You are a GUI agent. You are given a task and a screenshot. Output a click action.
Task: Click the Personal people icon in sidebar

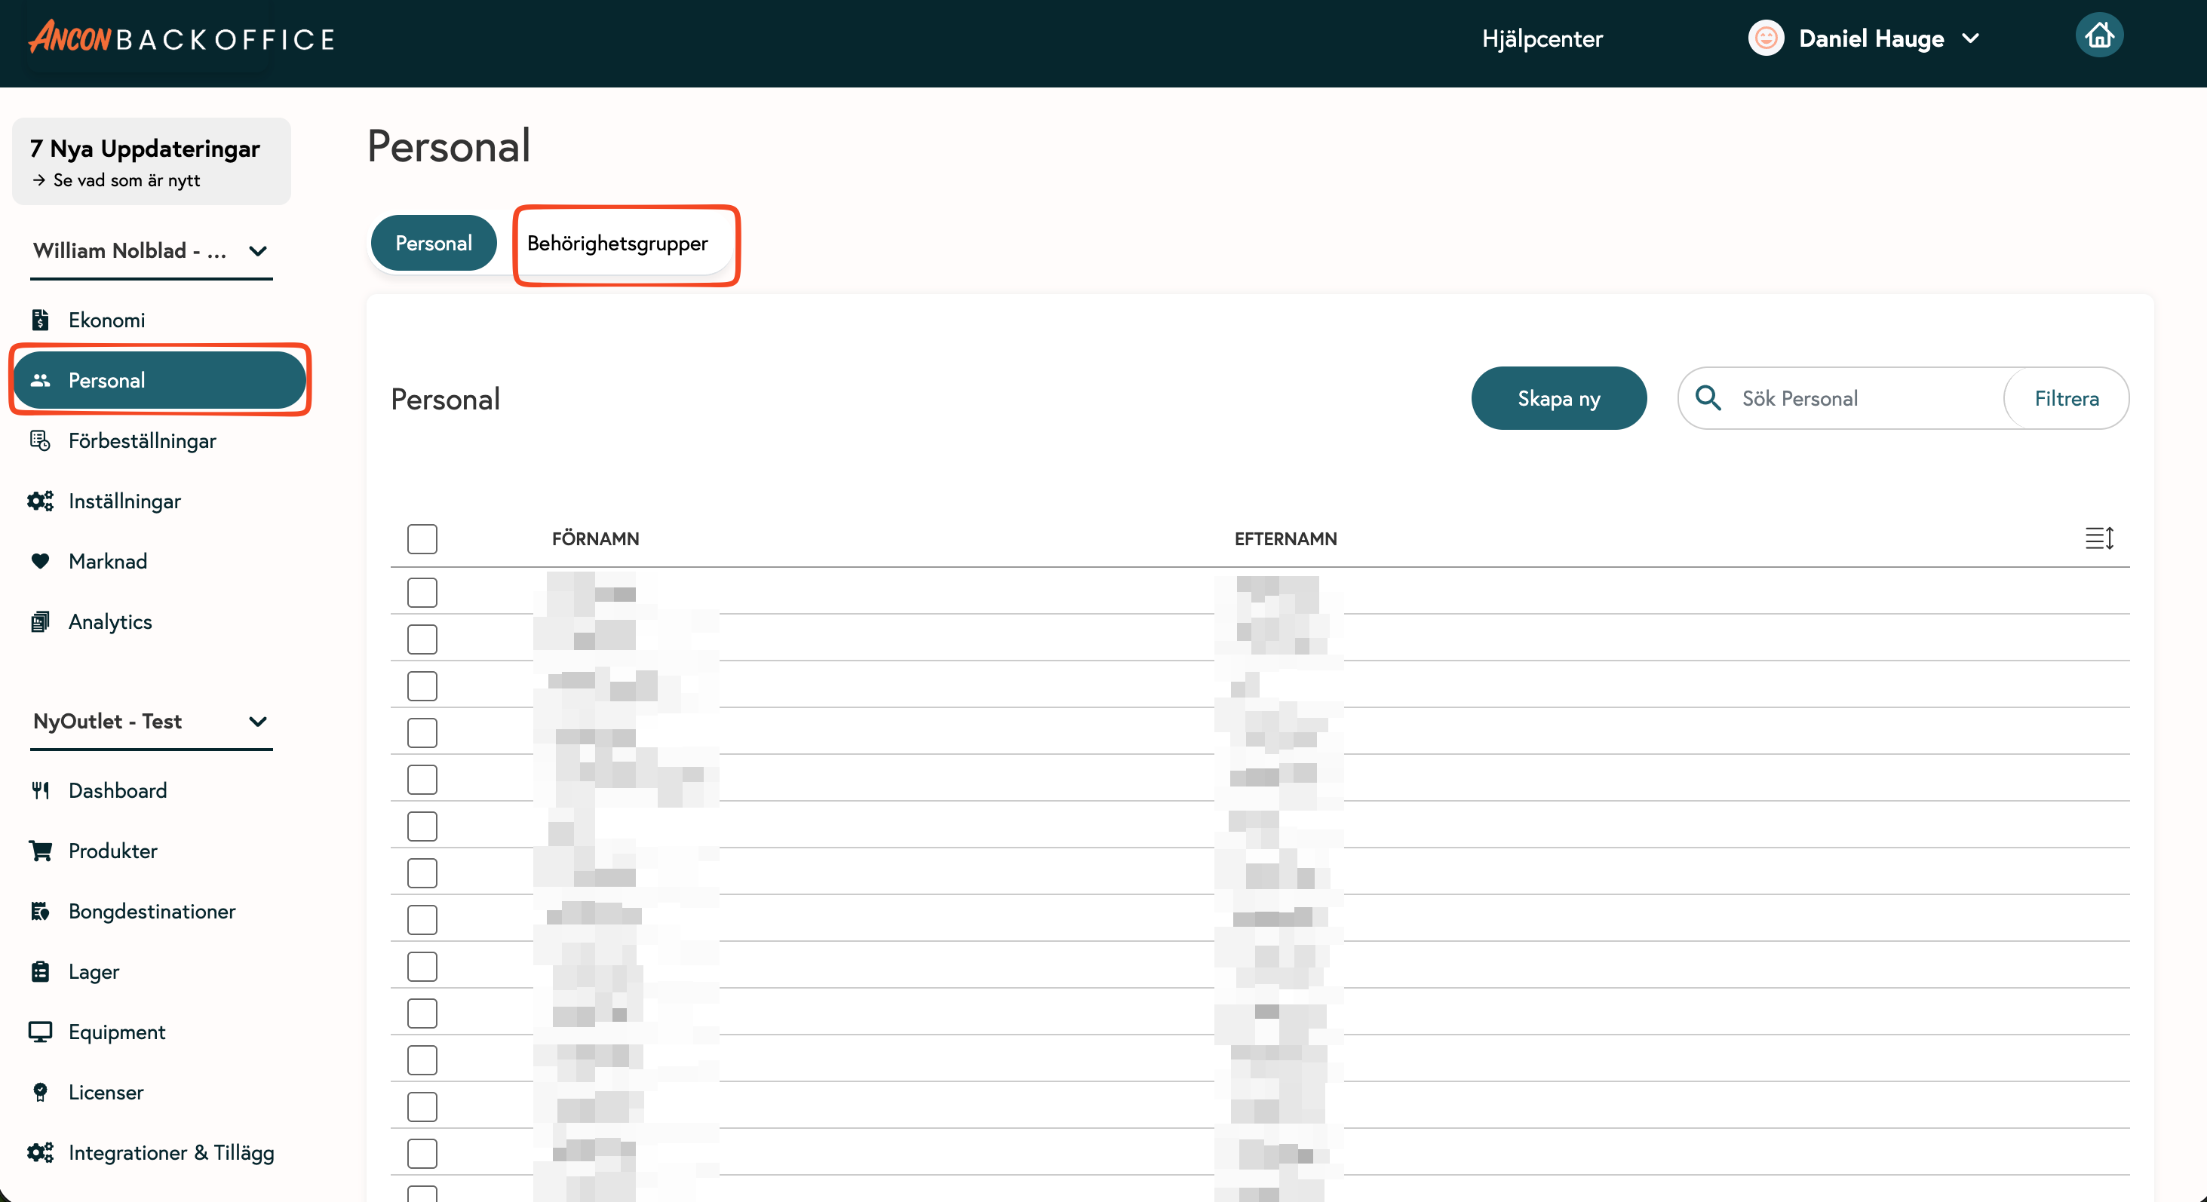coord(40,379)
